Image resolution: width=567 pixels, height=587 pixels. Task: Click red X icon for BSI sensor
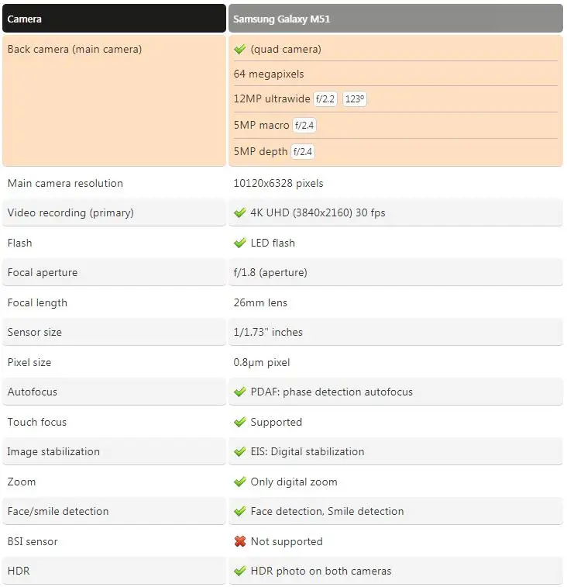240,541
